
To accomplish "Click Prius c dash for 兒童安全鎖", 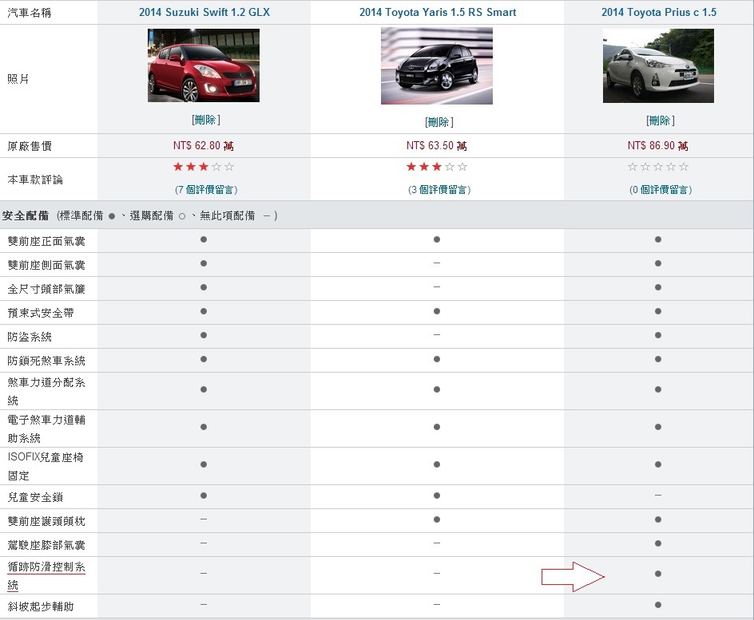I will point(658,496).
